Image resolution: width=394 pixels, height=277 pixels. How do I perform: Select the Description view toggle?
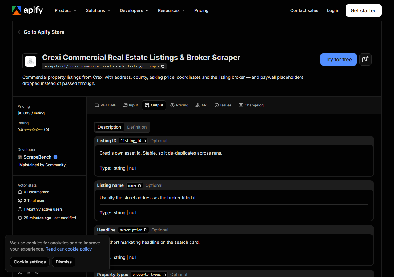(109, 127)
